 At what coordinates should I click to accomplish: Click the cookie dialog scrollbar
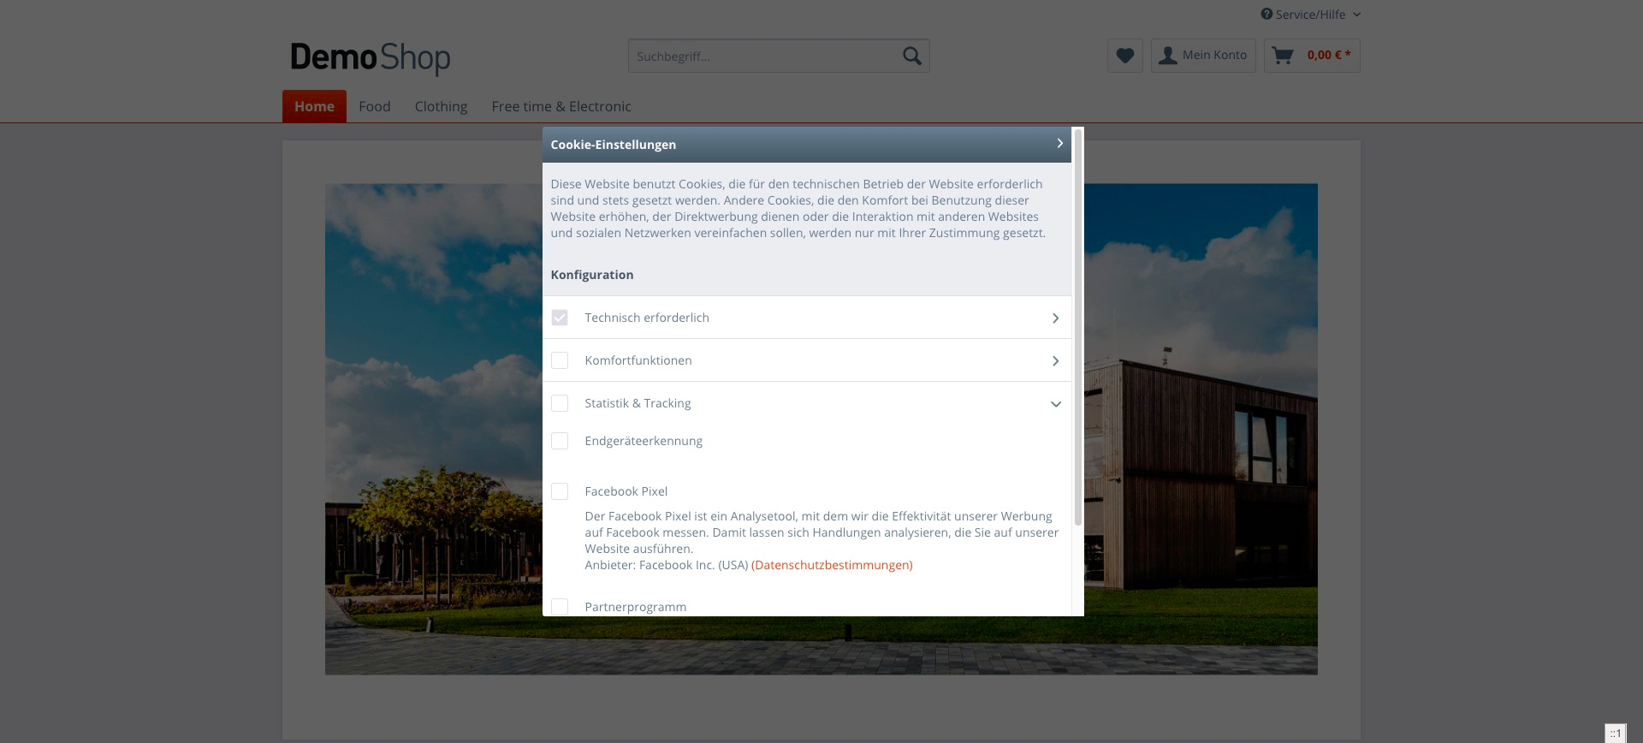point(1078,327)
